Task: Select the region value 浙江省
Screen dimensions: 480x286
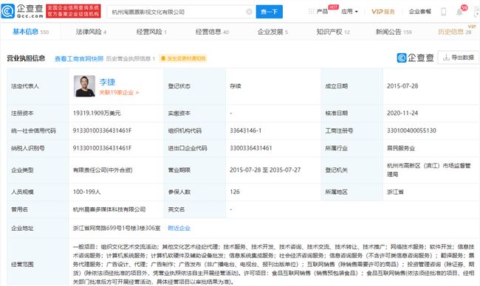Action: click(395, 192)
